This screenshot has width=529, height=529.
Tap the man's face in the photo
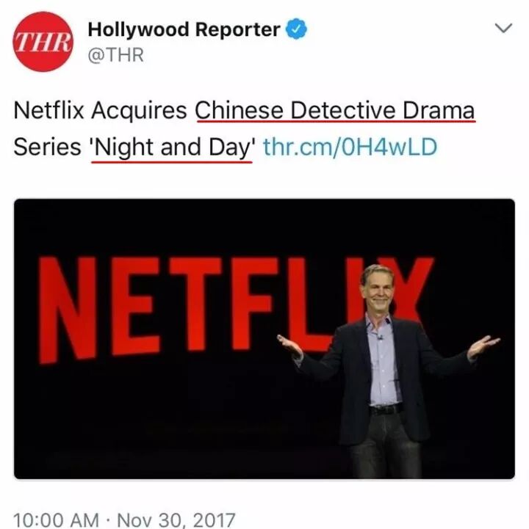click(x=378, y=289)
